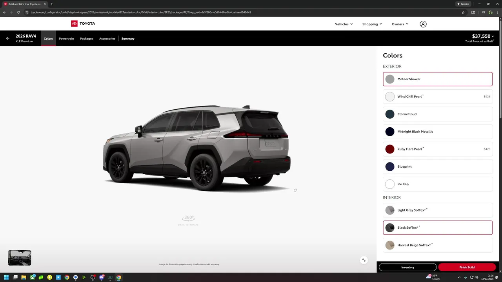This screenshot has width=502, height=282.
Task: Open Chrome three-dot menu
Action: click(498, 12)
